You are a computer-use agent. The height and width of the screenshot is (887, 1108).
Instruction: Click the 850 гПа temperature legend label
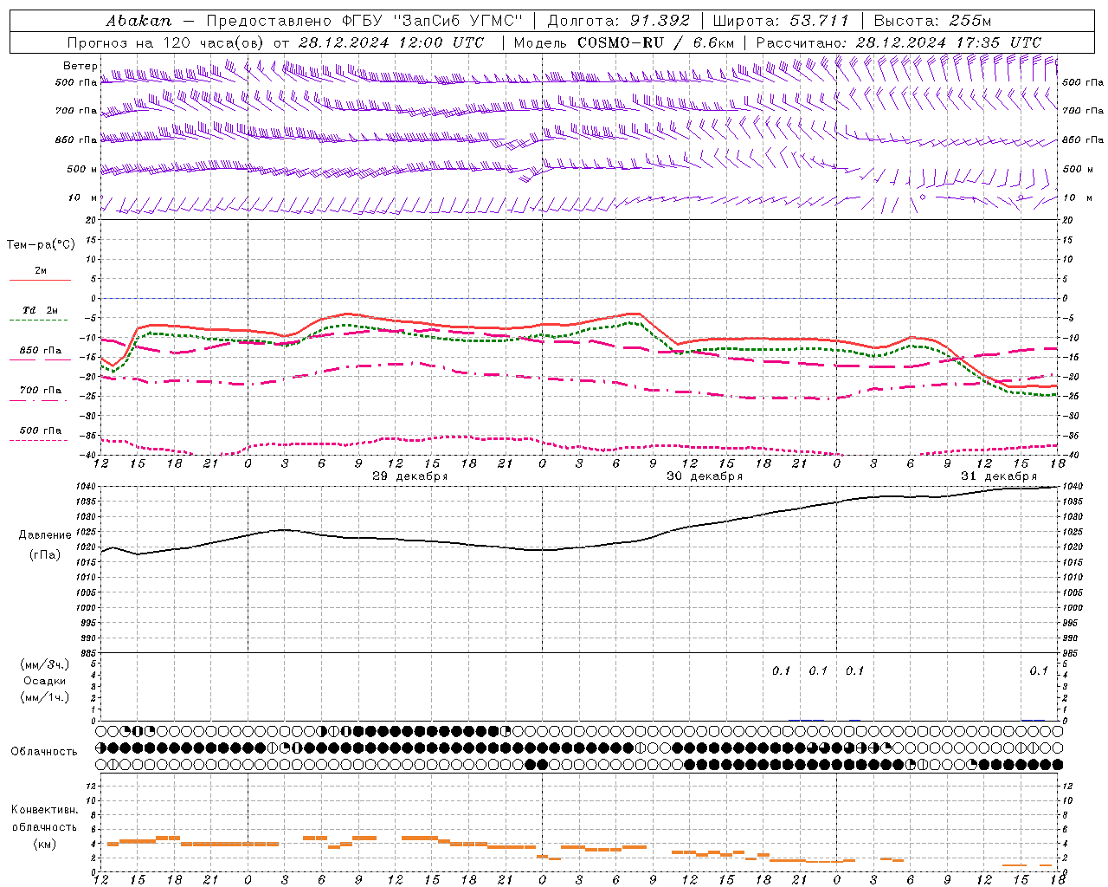[x=41, y=351]
